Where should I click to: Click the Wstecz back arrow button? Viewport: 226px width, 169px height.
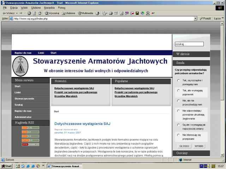click(x=7, y=13)
